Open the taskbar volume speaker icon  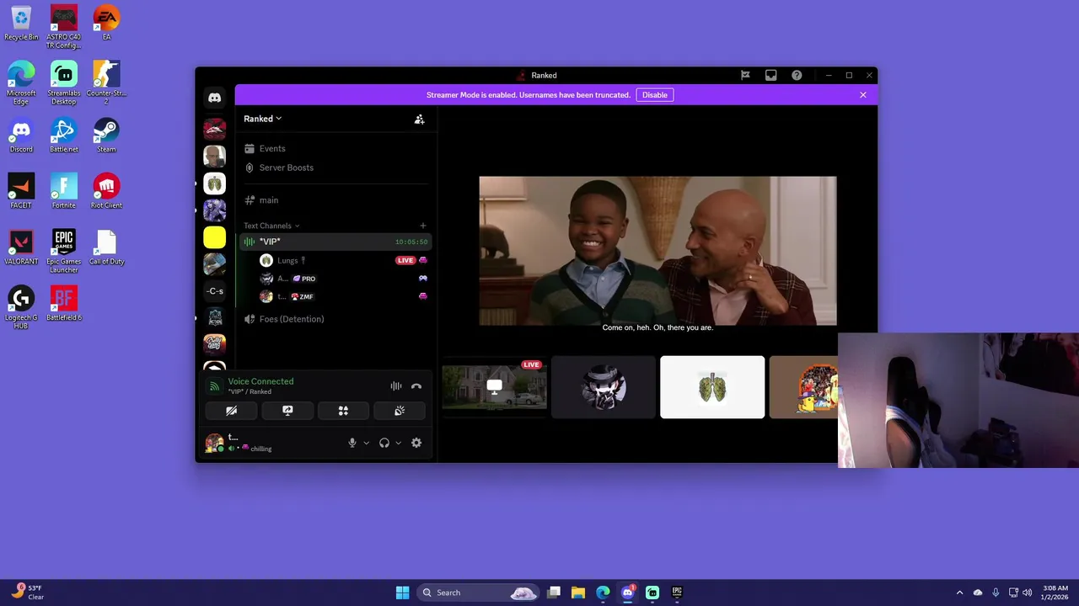[x=1028, y=593]
